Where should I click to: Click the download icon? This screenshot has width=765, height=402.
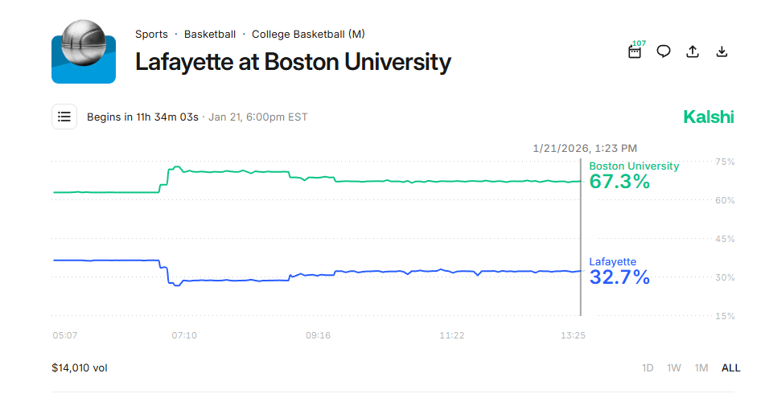pos(722,51)
